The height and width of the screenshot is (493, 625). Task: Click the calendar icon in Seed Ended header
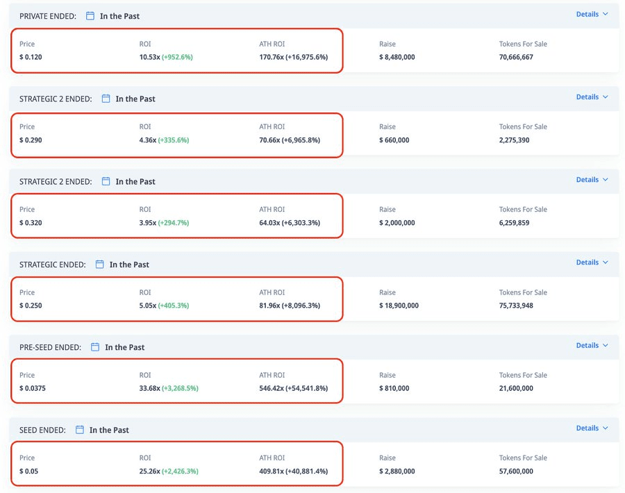pos(80,430)
